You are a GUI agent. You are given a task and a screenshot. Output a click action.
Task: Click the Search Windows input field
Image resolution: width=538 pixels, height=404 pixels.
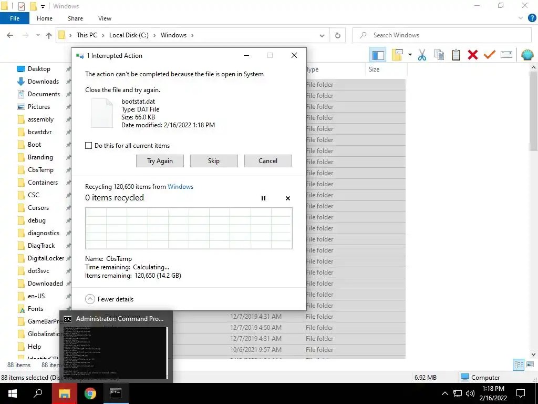pos(441,35)
